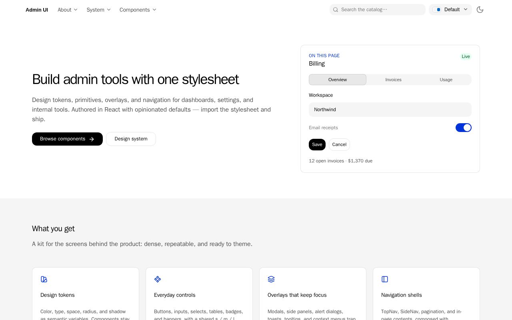The image size is (512, 320).
Task: Toggle the Email receipts switch
Action: pos(464,128)
